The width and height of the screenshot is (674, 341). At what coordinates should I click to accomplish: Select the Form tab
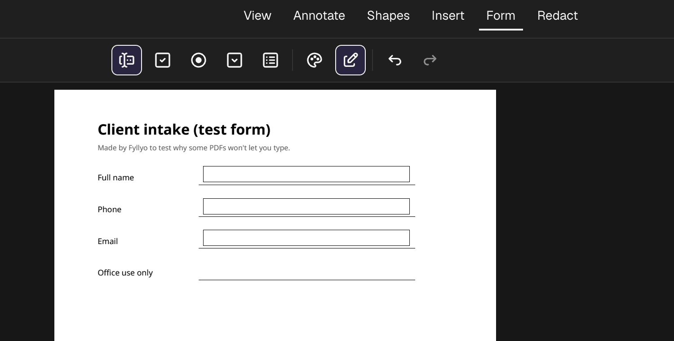(x=501, y=15)
